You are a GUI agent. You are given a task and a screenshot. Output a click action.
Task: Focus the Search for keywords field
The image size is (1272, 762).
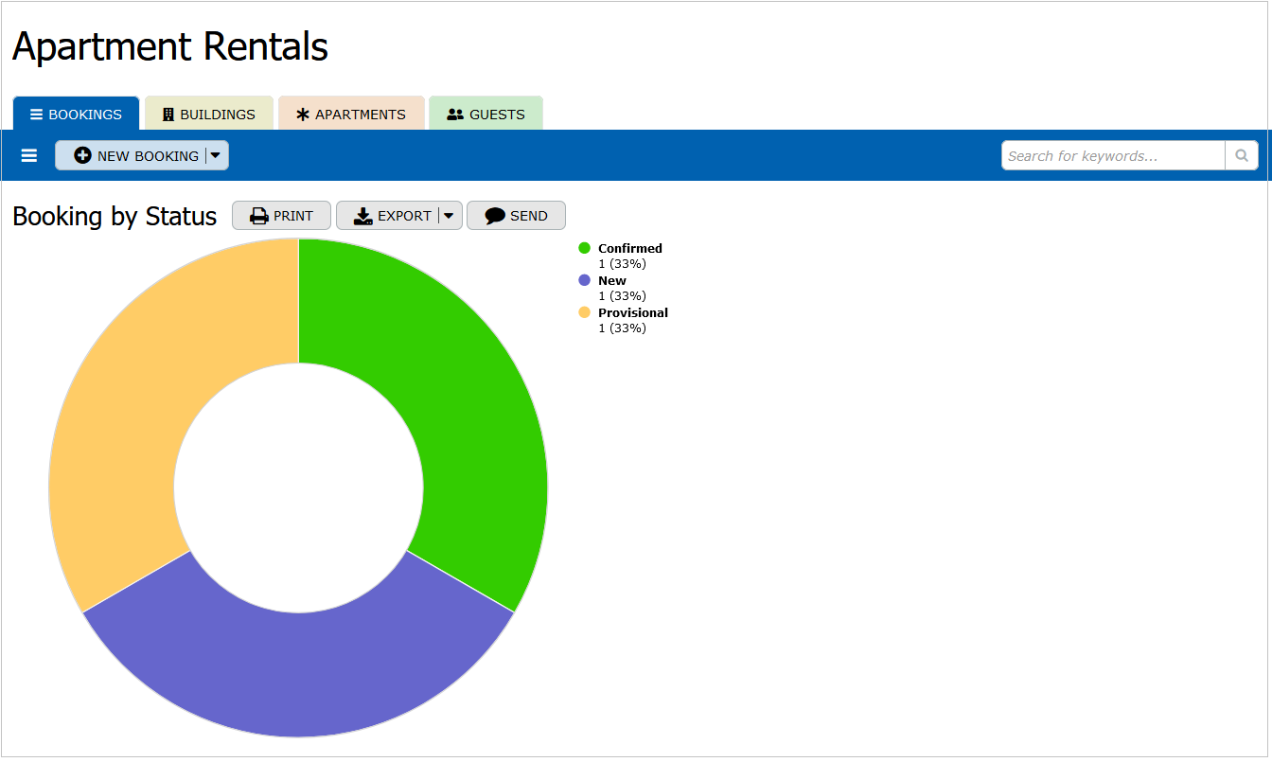pos(1113,156)
